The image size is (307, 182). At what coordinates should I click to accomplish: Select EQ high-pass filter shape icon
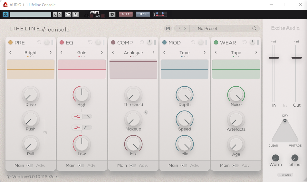point(87,128)
